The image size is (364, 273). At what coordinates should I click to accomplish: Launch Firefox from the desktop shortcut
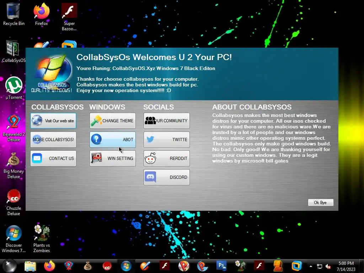click(x=41, y=14)
